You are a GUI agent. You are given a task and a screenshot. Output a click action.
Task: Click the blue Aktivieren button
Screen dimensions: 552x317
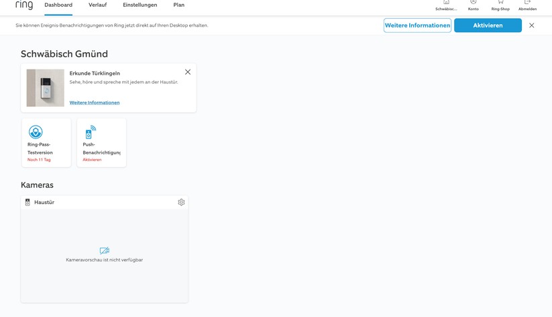click(x=488, y=25)
